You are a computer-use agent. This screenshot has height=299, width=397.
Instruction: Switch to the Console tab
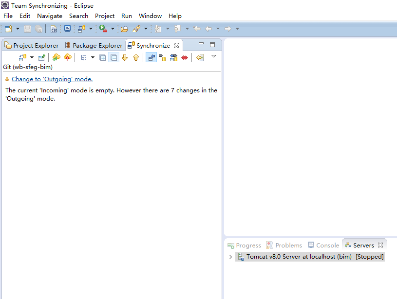coord(323,245)
